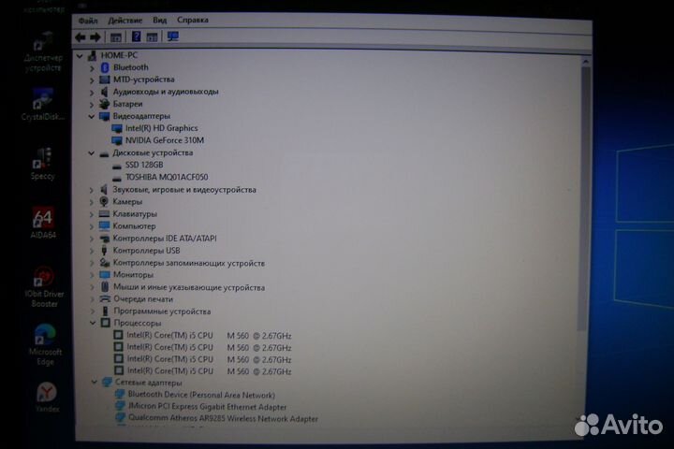Collapse the Дисковые устройства category
The image size is (674, 449).
[91, 153]
